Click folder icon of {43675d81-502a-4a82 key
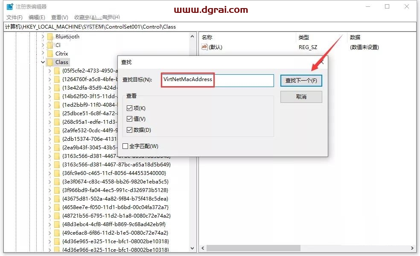Screen dimensions: 420x256 click(x=57, y=199)
